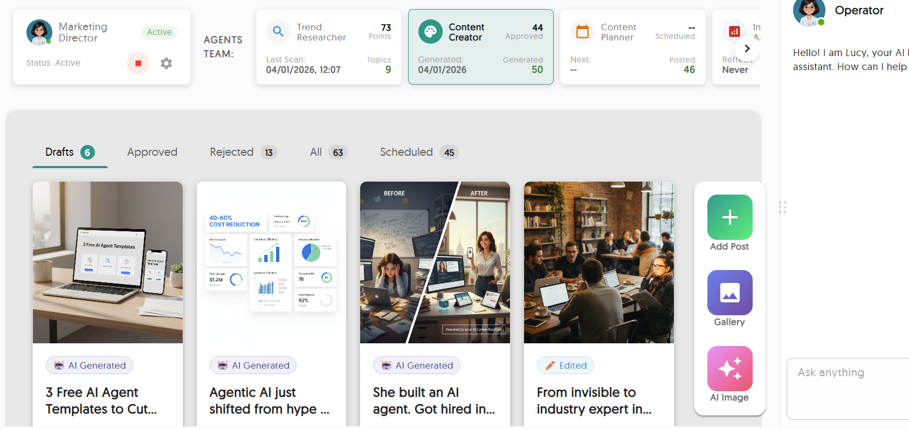Toggle the Active status badge
This screenshot has width=909, height=429.
(159, 32)
